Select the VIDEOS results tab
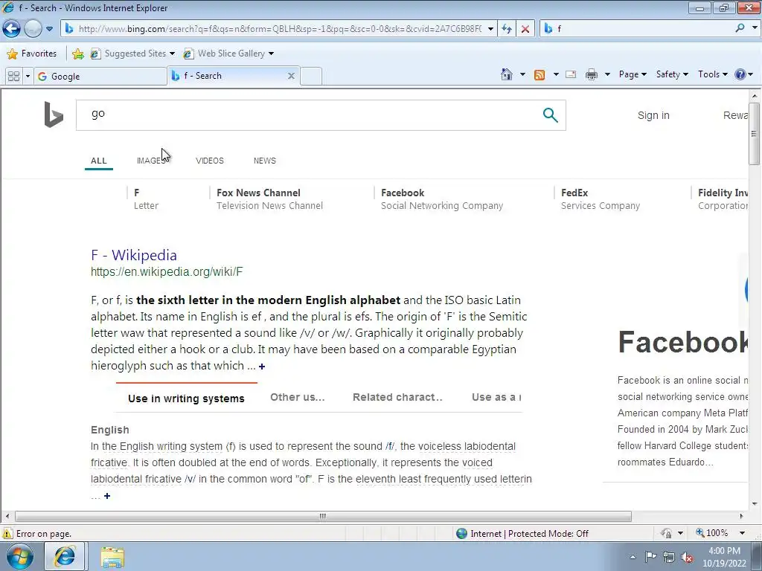Image resolution: width=762 pixels, height=571 pixels. point(209,161)
